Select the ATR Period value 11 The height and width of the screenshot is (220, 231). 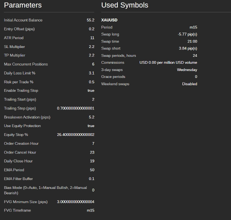tap(92, 38)
